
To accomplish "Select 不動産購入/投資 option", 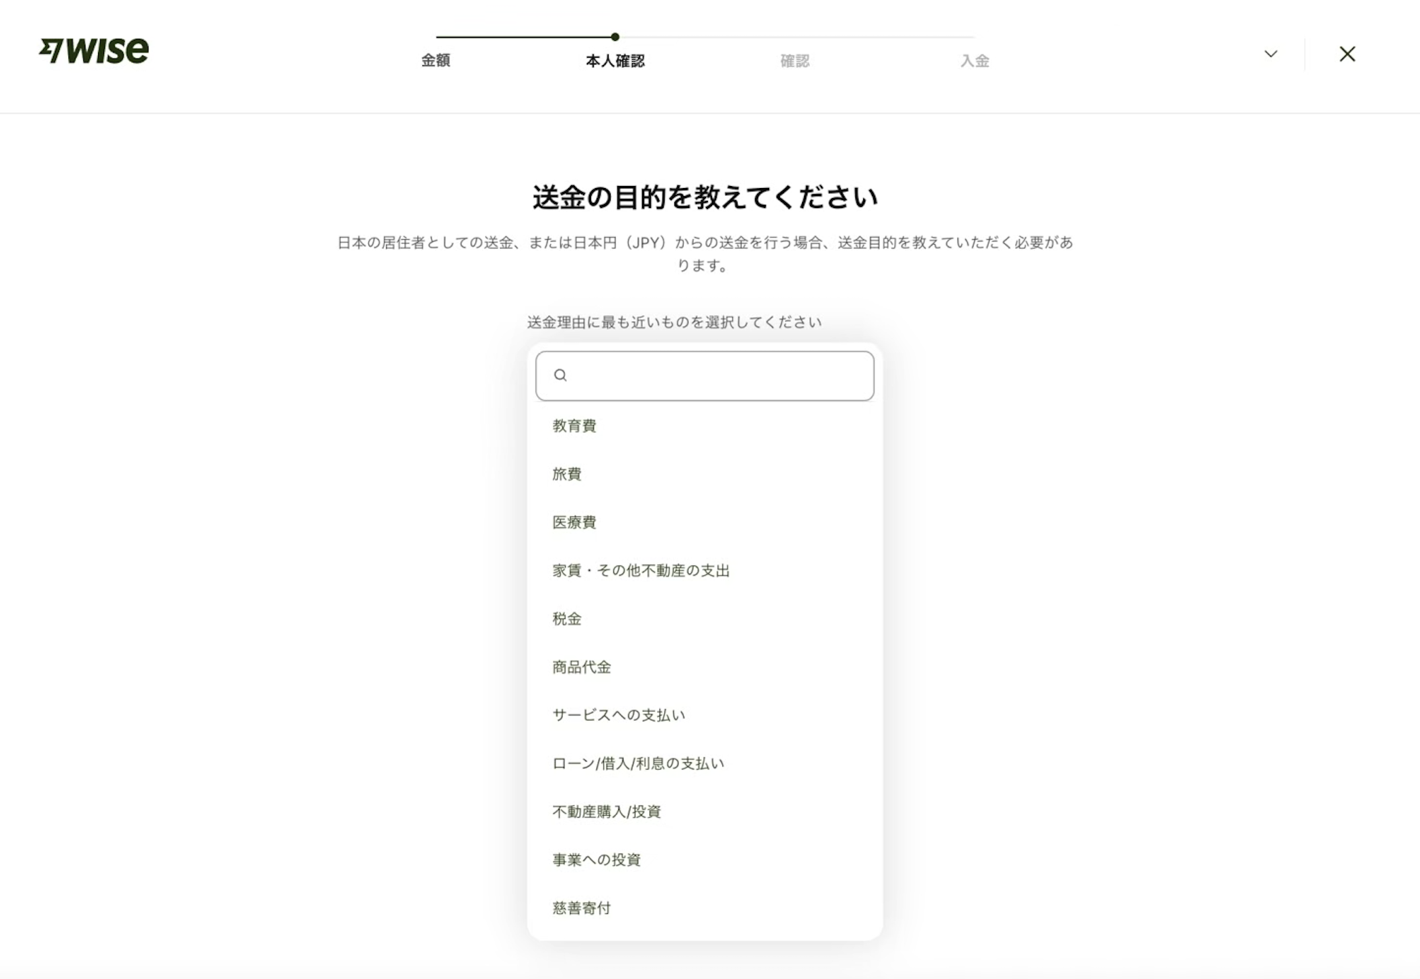I will [x=607, y=812].
